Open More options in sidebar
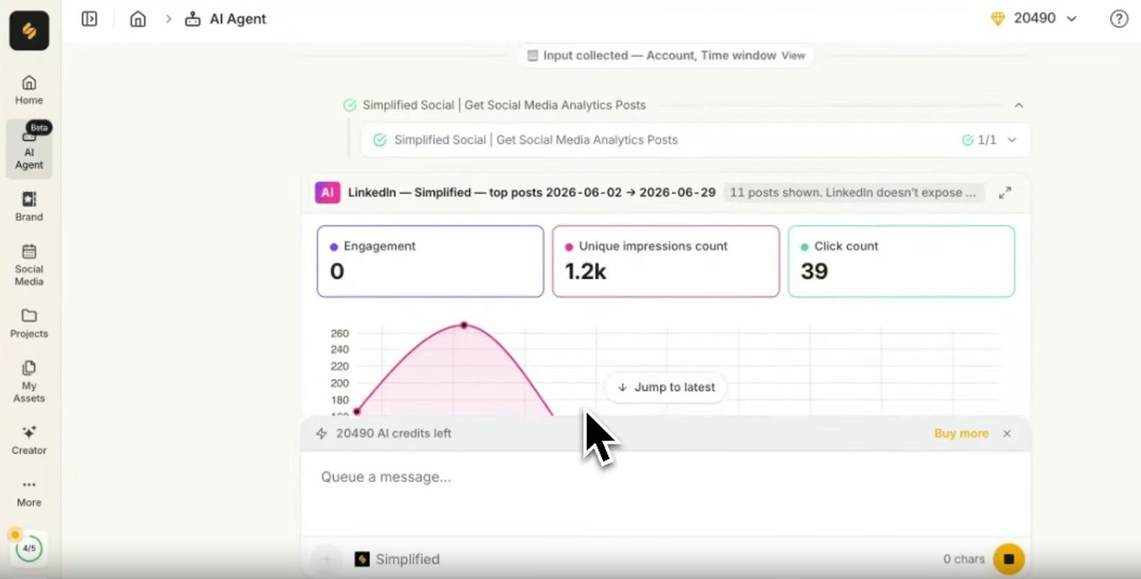This screenshot has height=579, width=1141. click(30, 493)
